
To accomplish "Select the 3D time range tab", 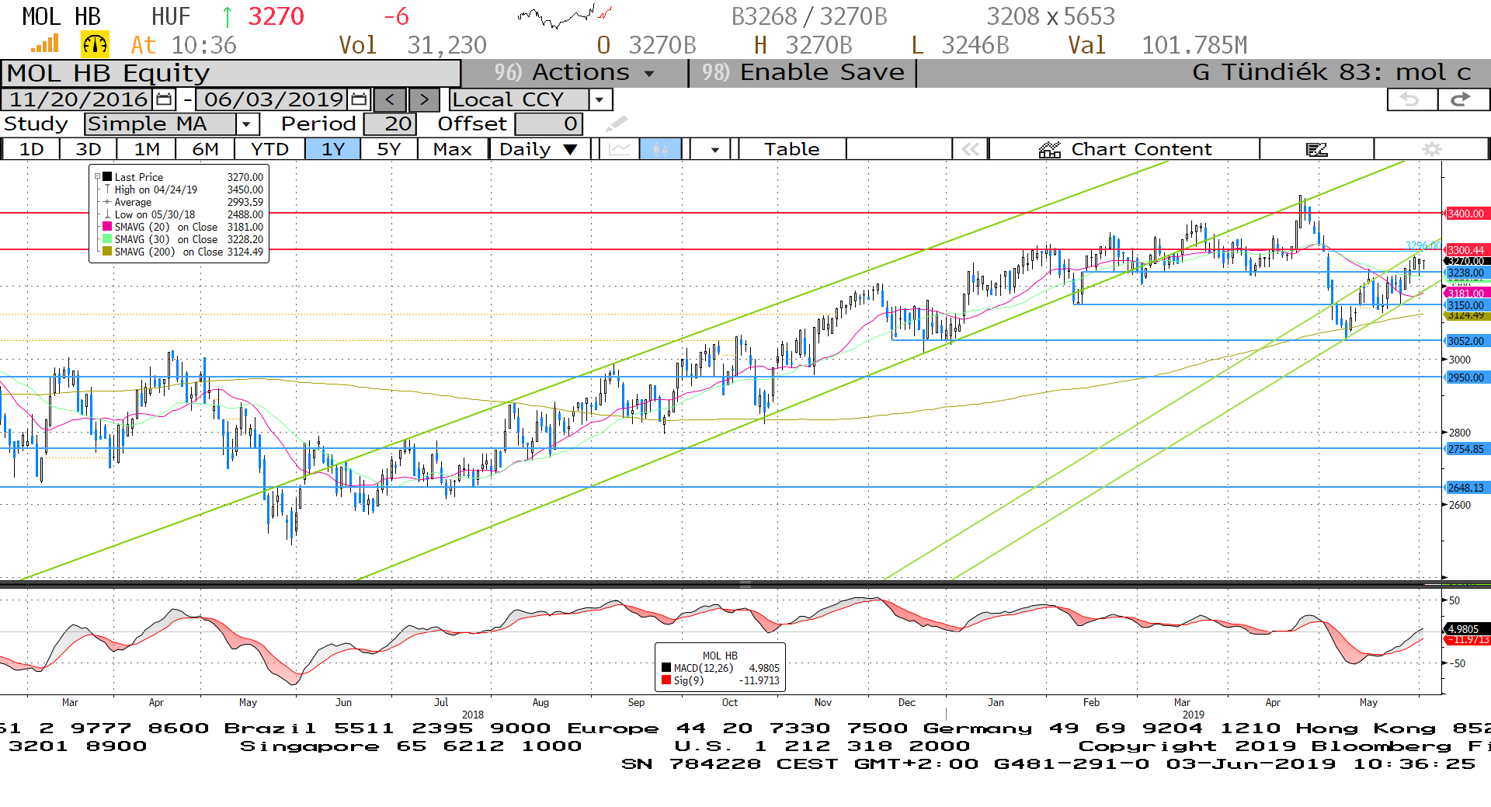I will [x=88, y=149].
